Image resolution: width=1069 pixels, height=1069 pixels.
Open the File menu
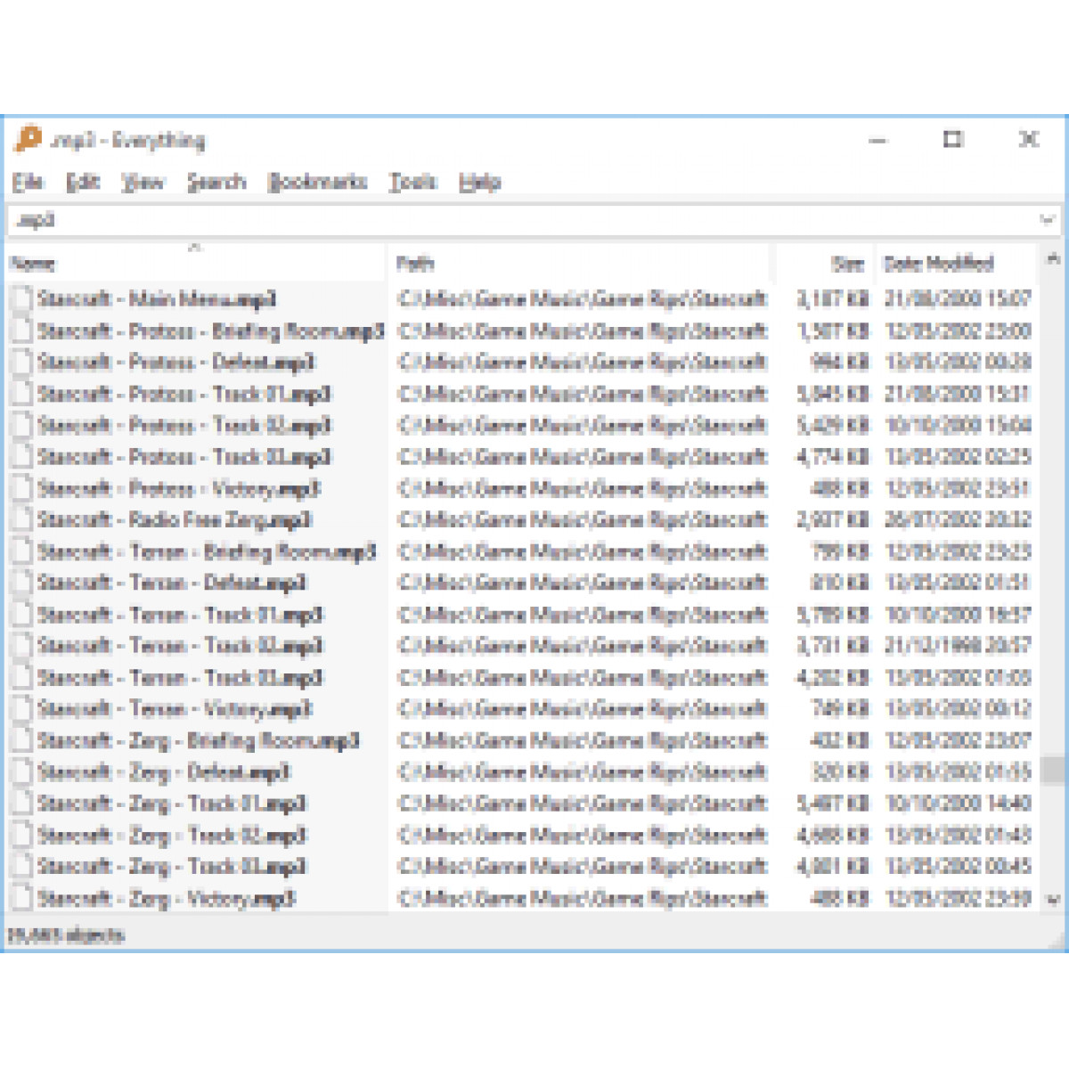(28, 182)
